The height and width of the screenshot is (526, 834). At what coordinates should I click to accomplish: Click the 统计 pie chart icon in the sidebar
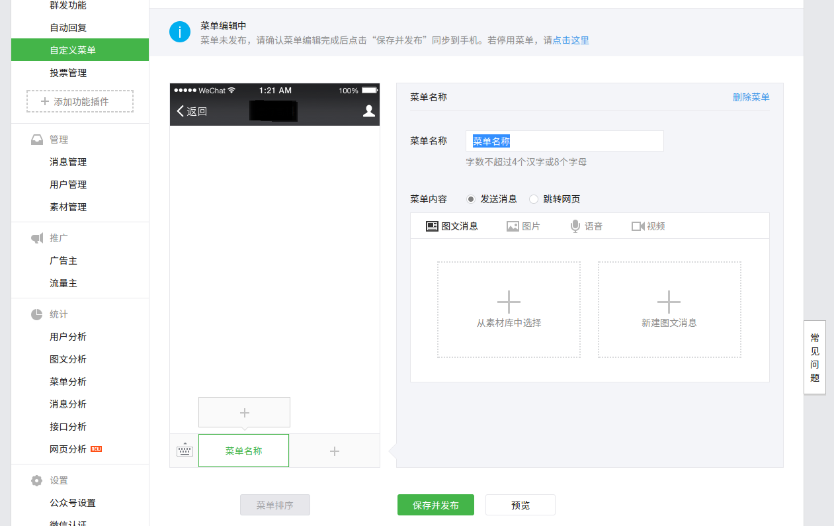(36, 314)
